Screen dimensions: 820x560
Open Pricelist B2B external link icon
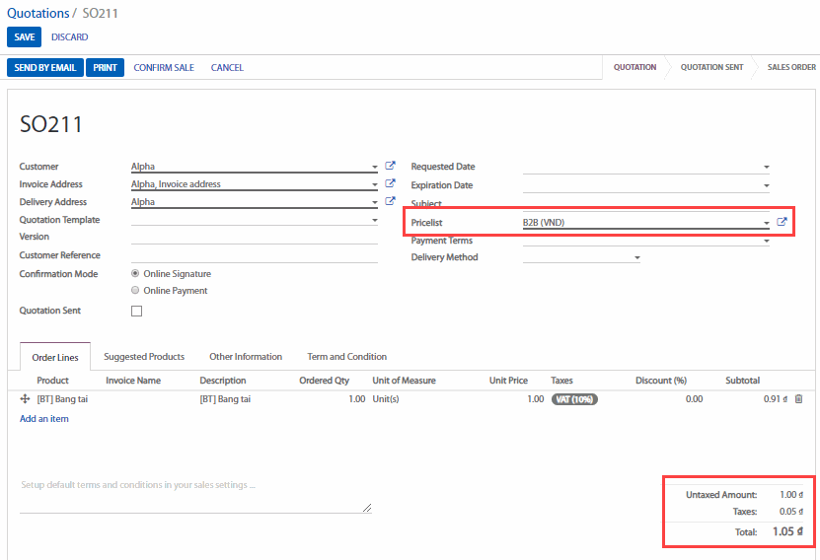coord(783,223)
